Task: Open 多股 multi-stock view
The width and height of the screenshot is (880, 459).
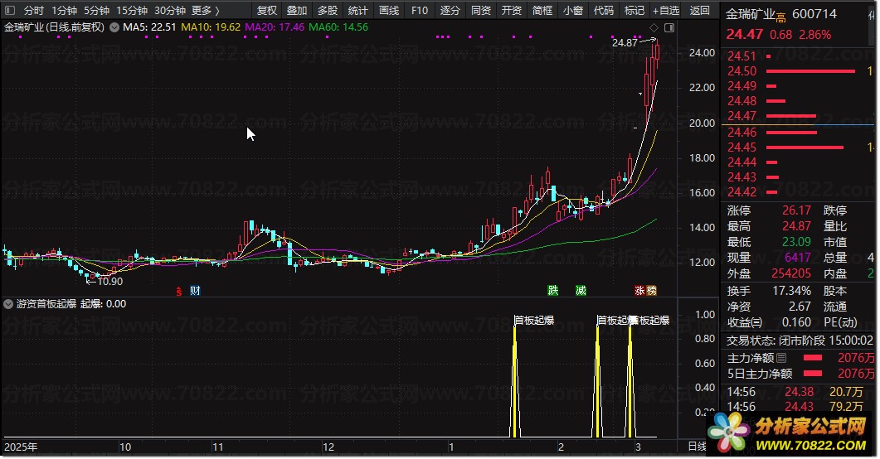Action: [327, 11]
